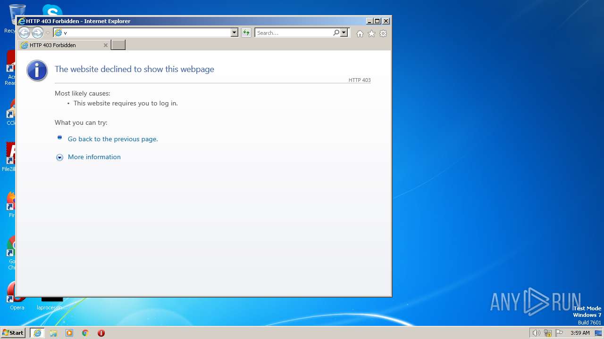The image size is (604, 339).
Task: Maximize the Internet Explorer window
Action: (x=377, y=21)
